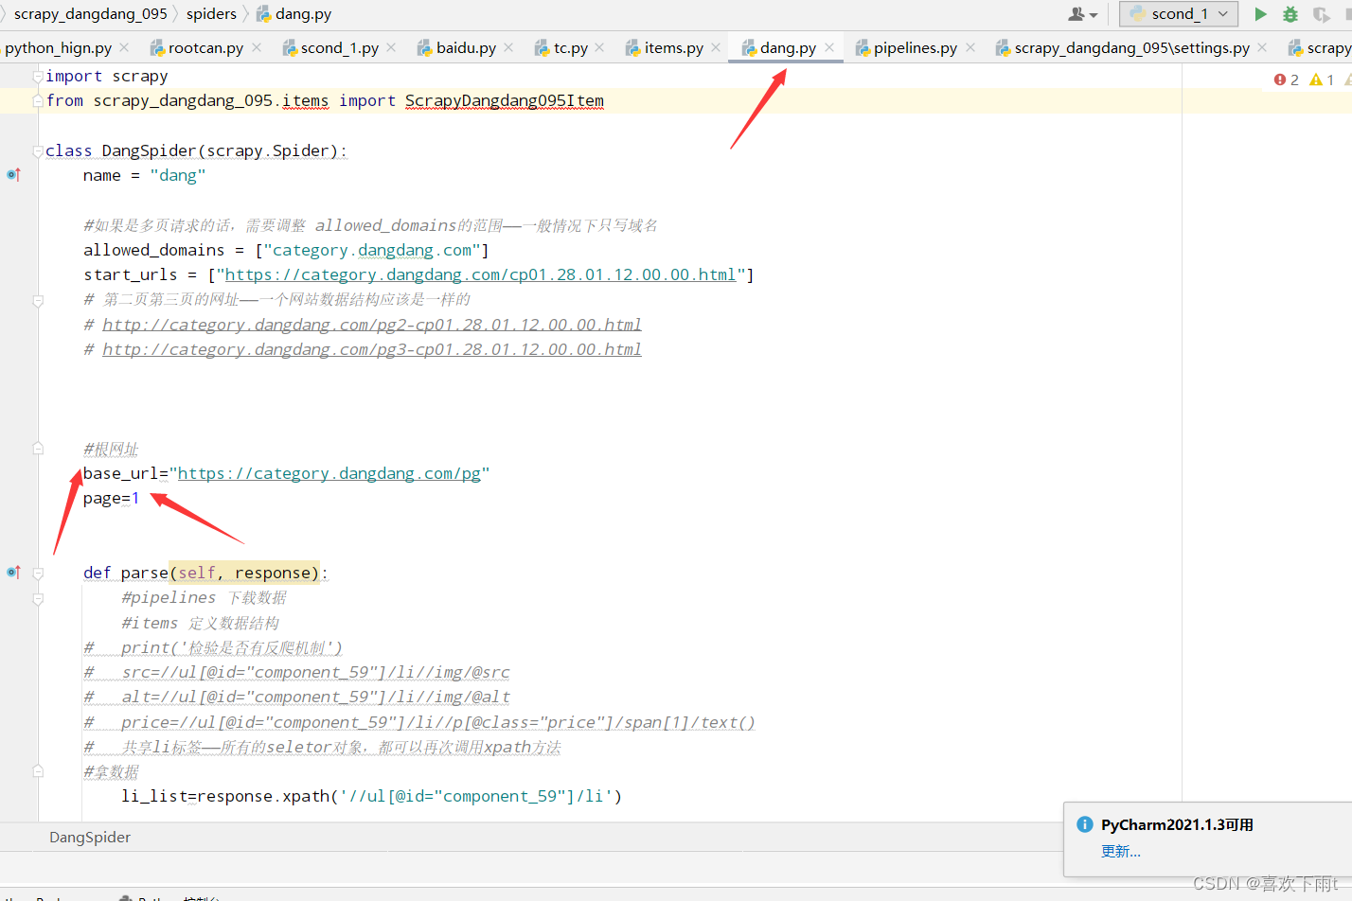Open the commented pg2-cp01 page URL link

click(x=372, y=325)
